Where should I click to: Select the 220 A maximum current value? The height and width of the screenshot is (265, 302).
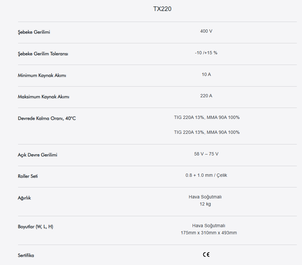pyautogui.click(x=206, y=96)
